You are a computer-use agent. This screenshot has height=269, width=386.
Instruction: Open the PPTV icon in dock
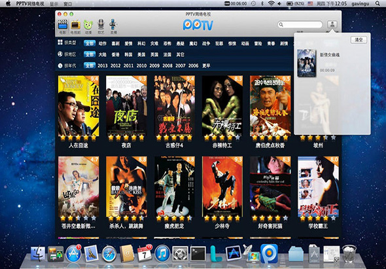pos(270,253)
